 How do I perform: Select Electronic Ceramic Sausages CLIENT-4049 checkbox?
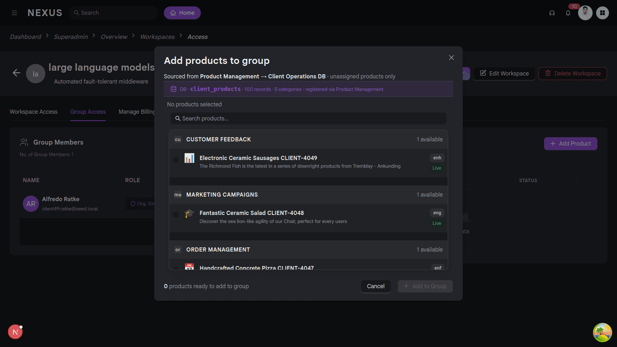tap(176, 160)
